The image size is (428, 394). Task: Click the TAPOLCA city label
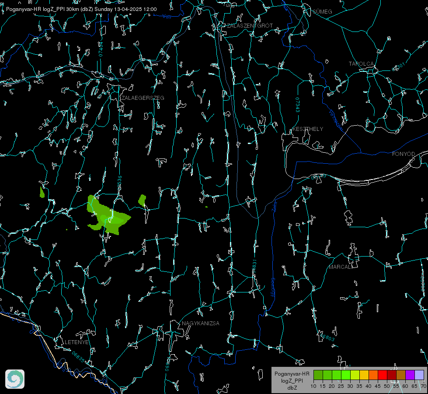point(361,64)
